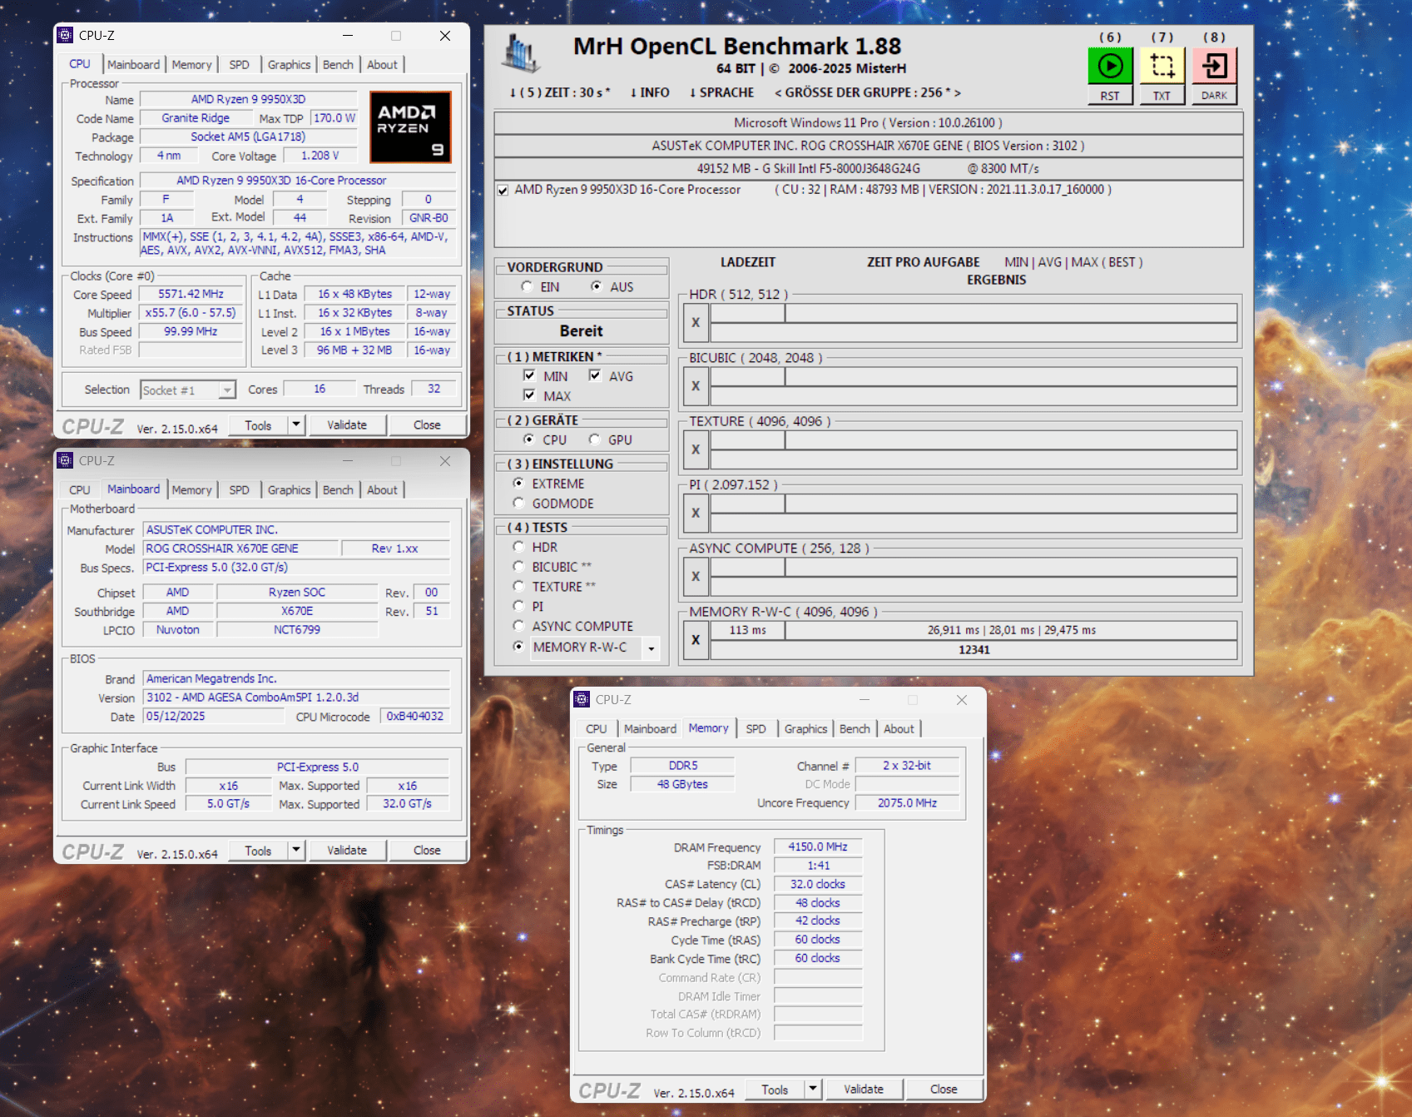Uncheck the AVG metric checkbox
The height and width of the screenshot is (1117, 1412).
pyautogui.click(x=595, y=375)
